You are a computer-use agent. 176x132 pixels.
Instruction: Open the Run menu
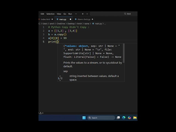[x=70, y=14]
